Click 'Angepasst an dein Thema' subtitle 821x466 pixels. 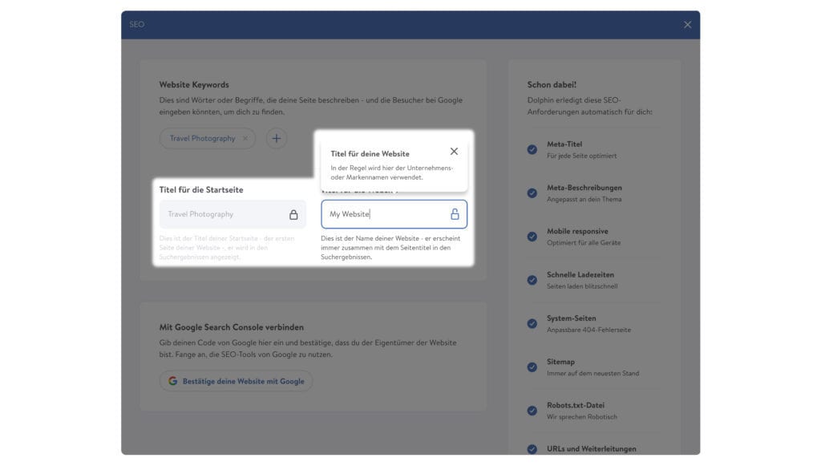coord(584,199)
